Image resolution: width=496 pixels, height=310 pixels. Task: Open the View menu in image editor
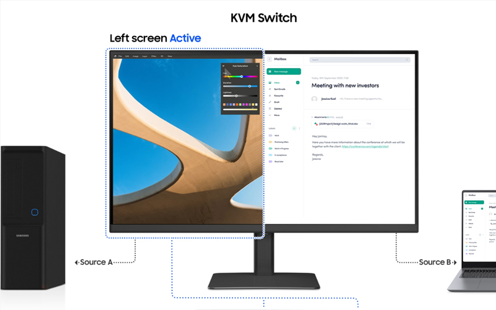coord(169,56)
